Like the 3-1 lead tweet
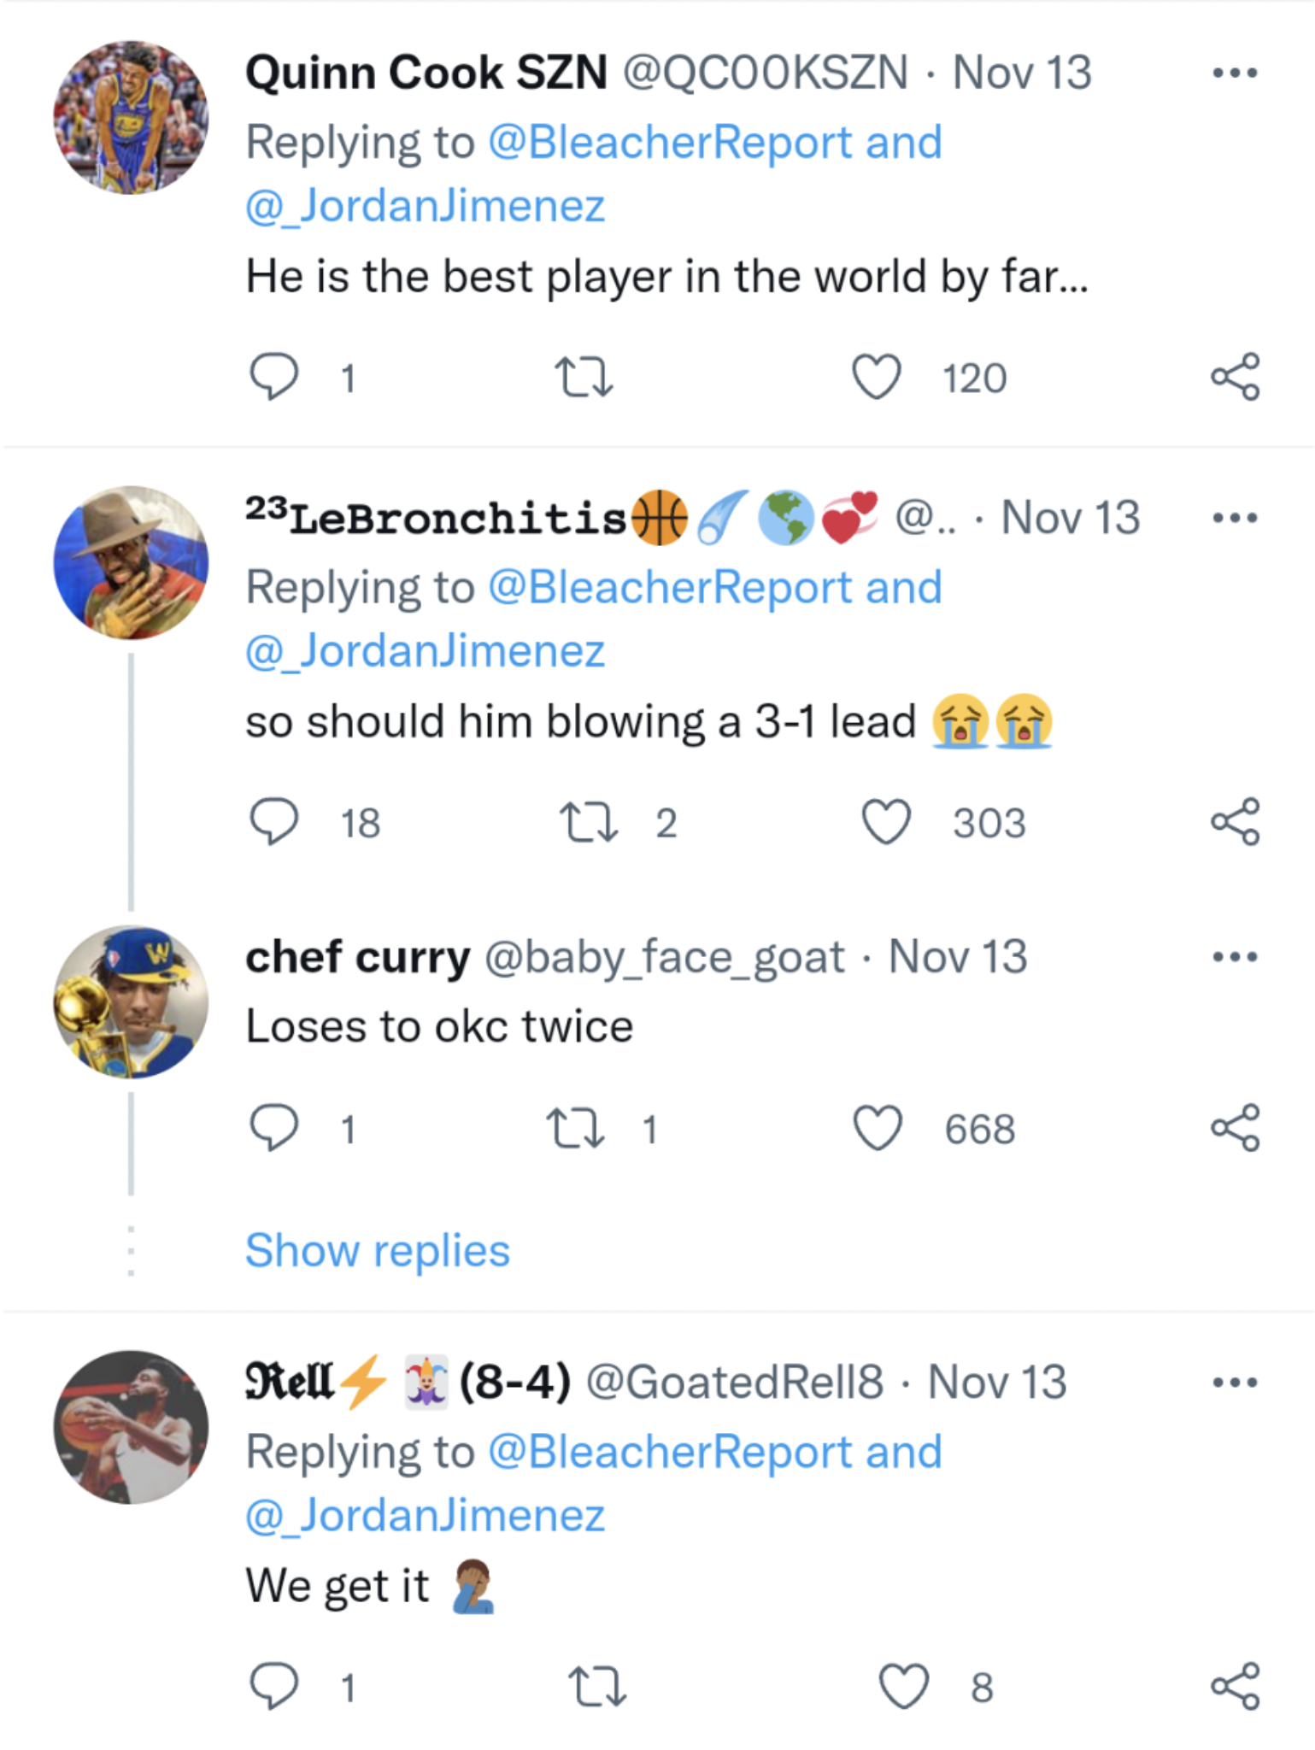1315x1750 pixels. coord(885,822)
